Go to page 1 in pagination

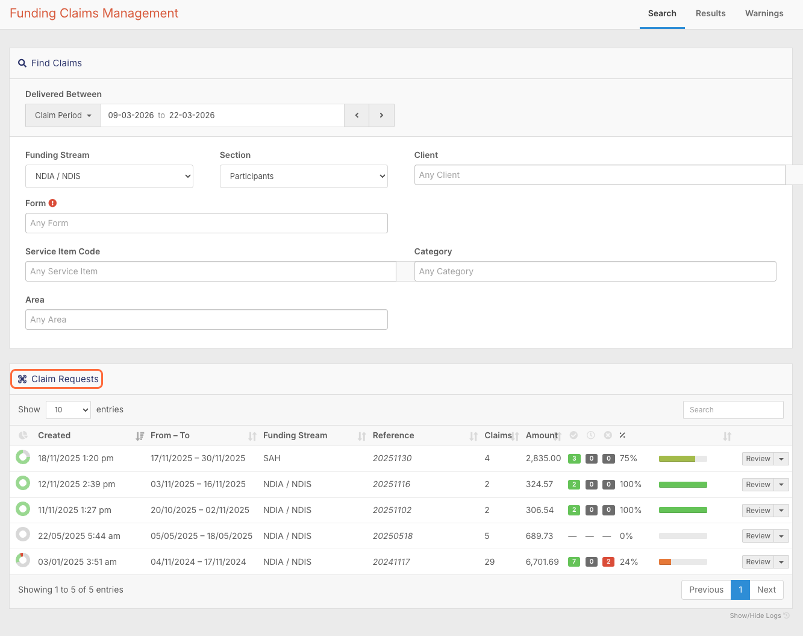(740, 590)
